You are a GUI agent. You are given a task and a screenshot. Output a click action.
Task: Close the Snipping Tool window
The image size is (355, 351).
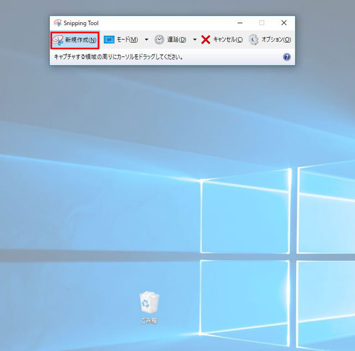(284, 23)
